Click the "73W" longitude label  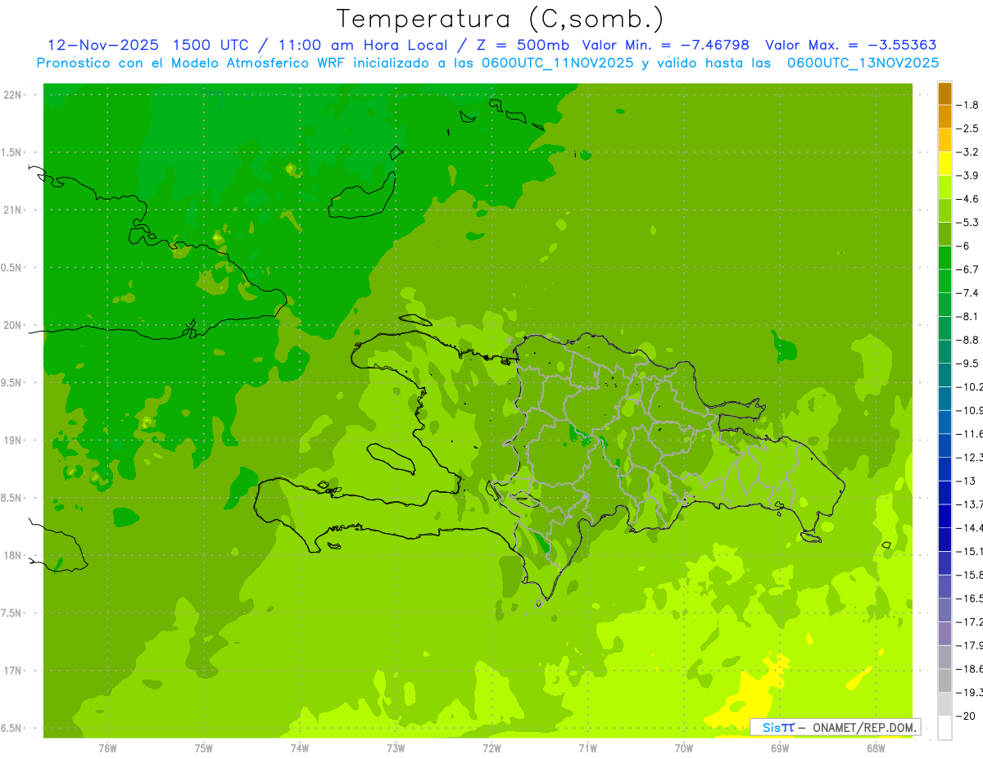(x=396, y=748)
